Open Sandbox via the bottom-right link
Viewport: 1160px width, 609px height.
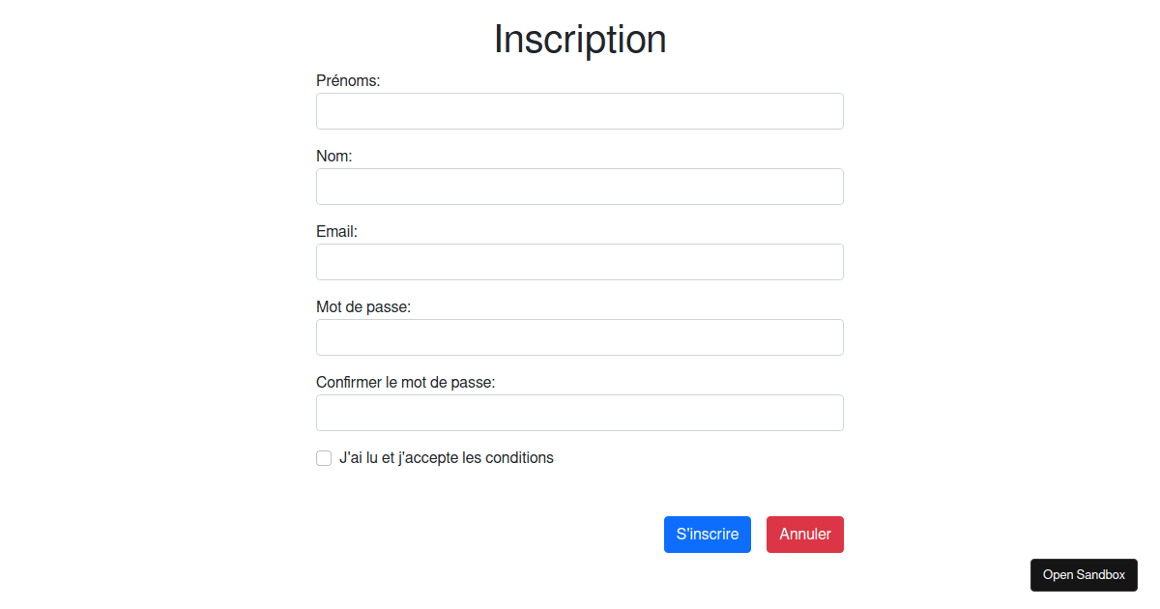(x=1084, y=574)
